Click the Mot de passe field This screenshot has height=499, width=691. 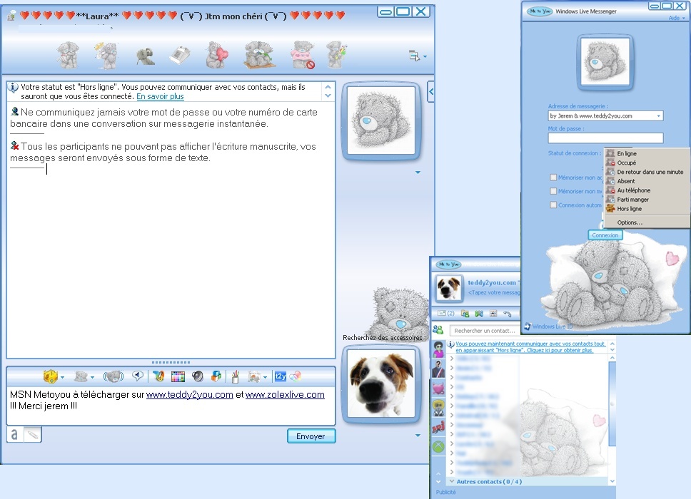(605, 138)
